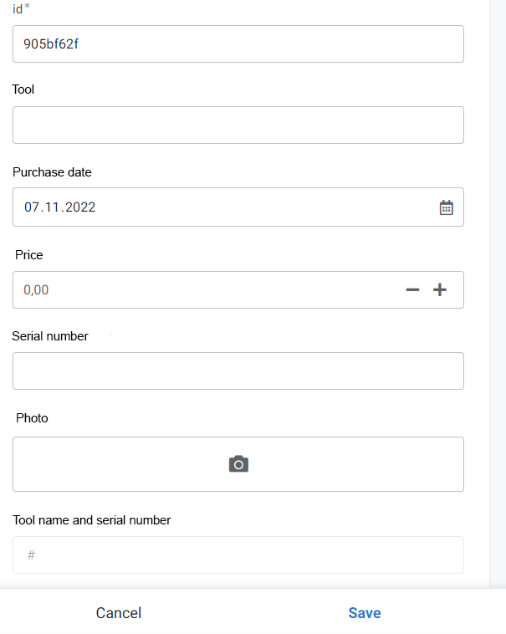Focus the empty Serial number input box
Screen dimensions: 506x634
click(x=238, y=371)
